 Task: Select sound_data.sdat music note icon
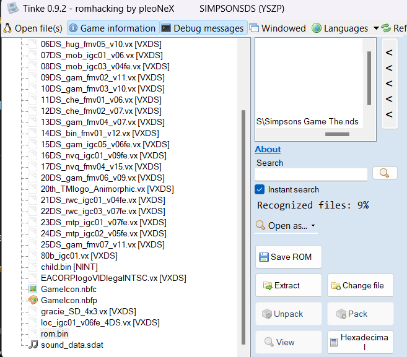(x=33, y=345)
